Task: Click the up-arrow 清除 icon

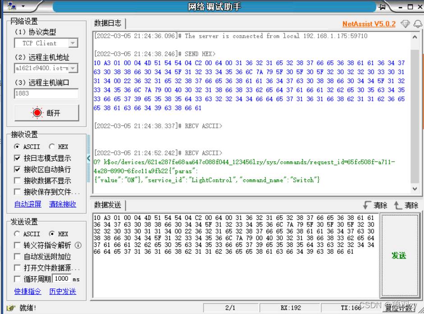Action: point(398,205)
